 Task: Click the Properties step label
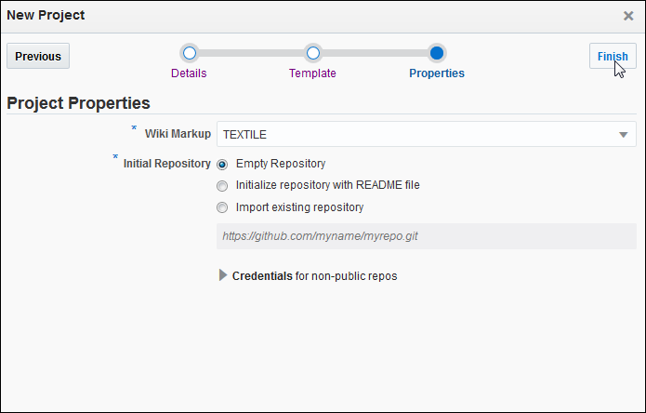click(437, 73)
